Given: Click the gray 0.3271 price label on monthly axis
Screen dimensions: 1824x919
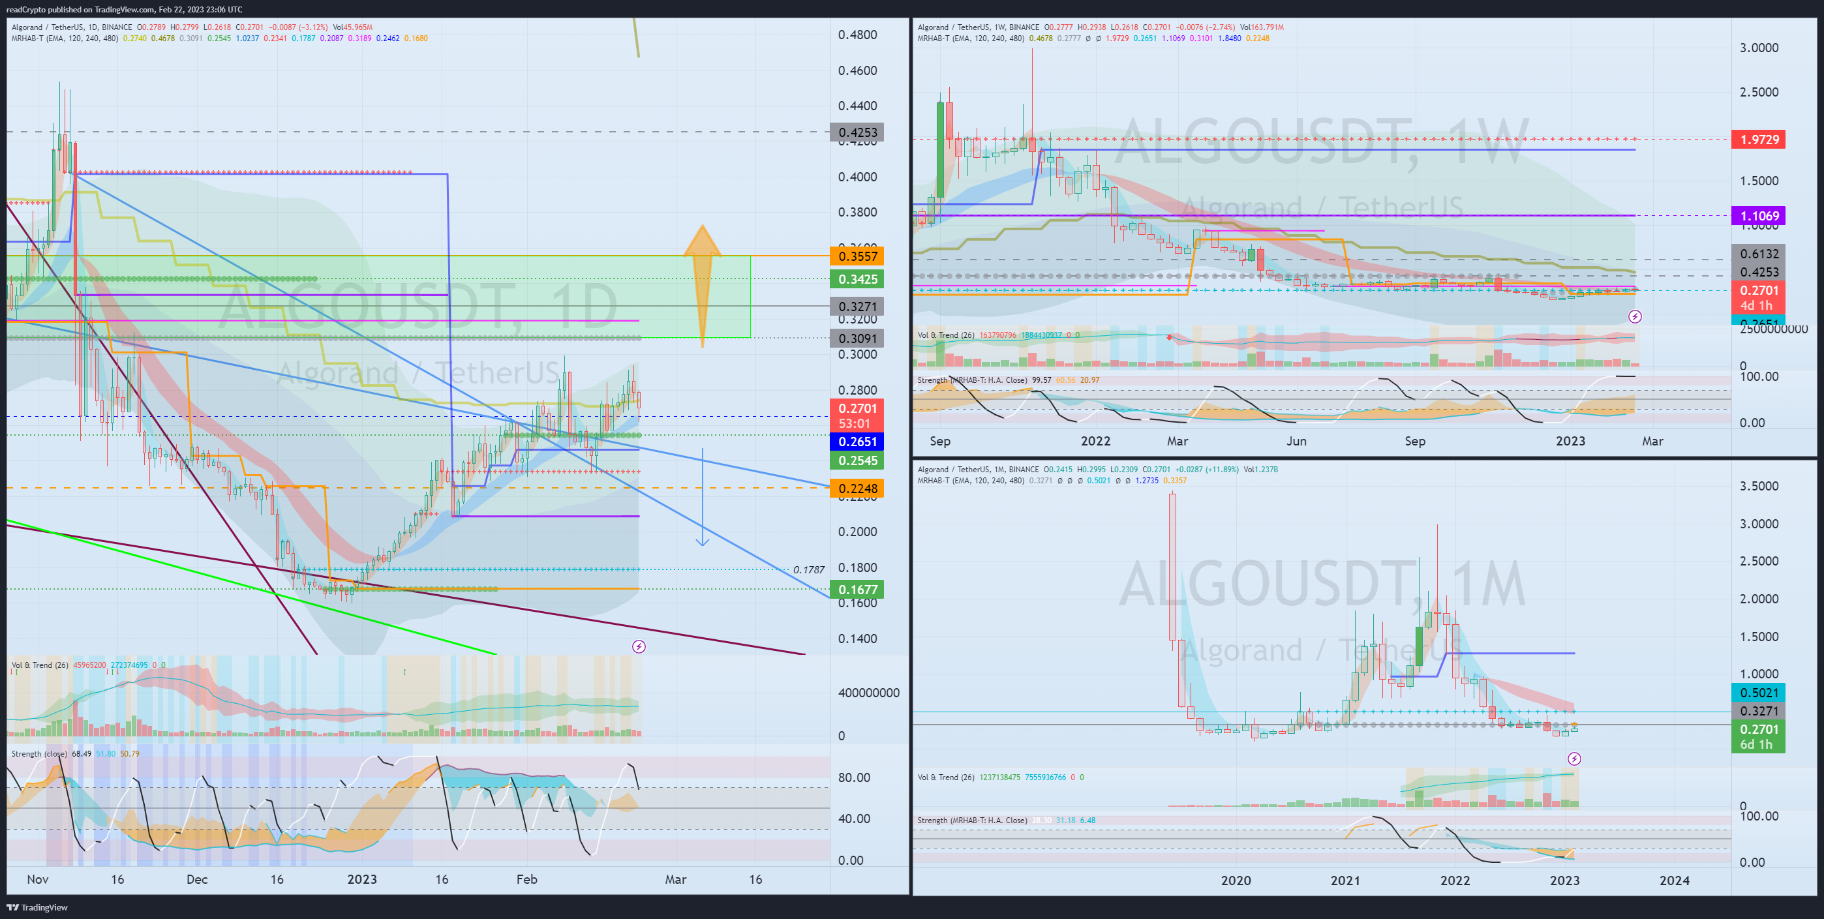Looking at the screenshot, I should [x=1759, y=711].
